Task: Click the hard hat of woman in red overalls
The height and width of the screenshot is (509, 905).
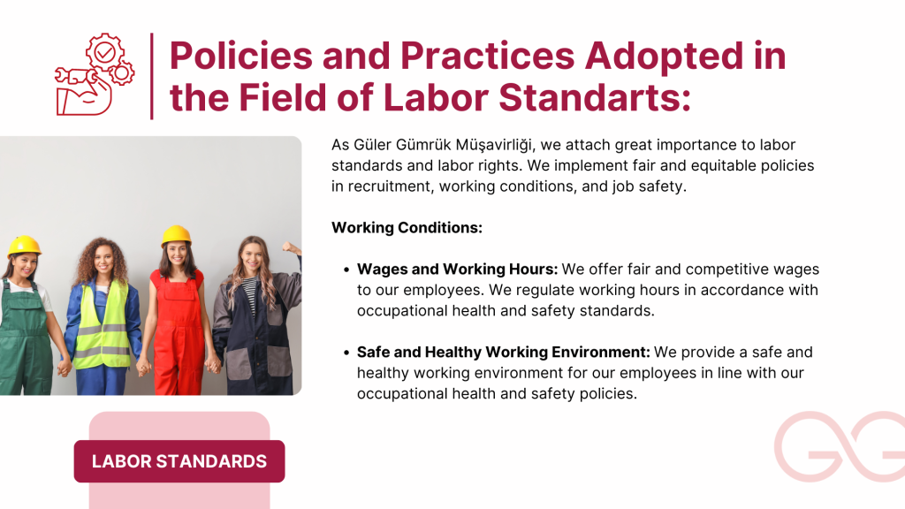Action: 176,235
